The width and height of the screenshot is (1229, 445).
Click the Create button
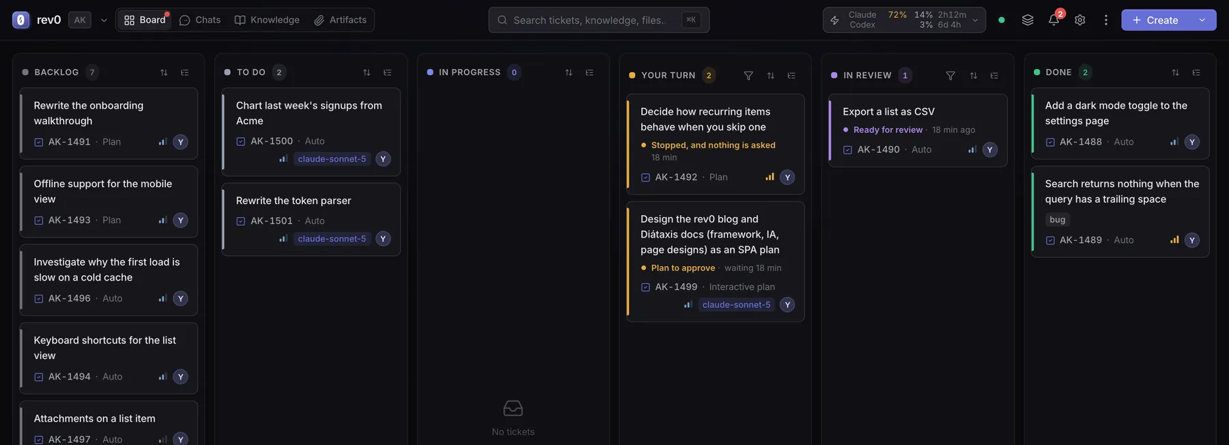(1155, 20)
